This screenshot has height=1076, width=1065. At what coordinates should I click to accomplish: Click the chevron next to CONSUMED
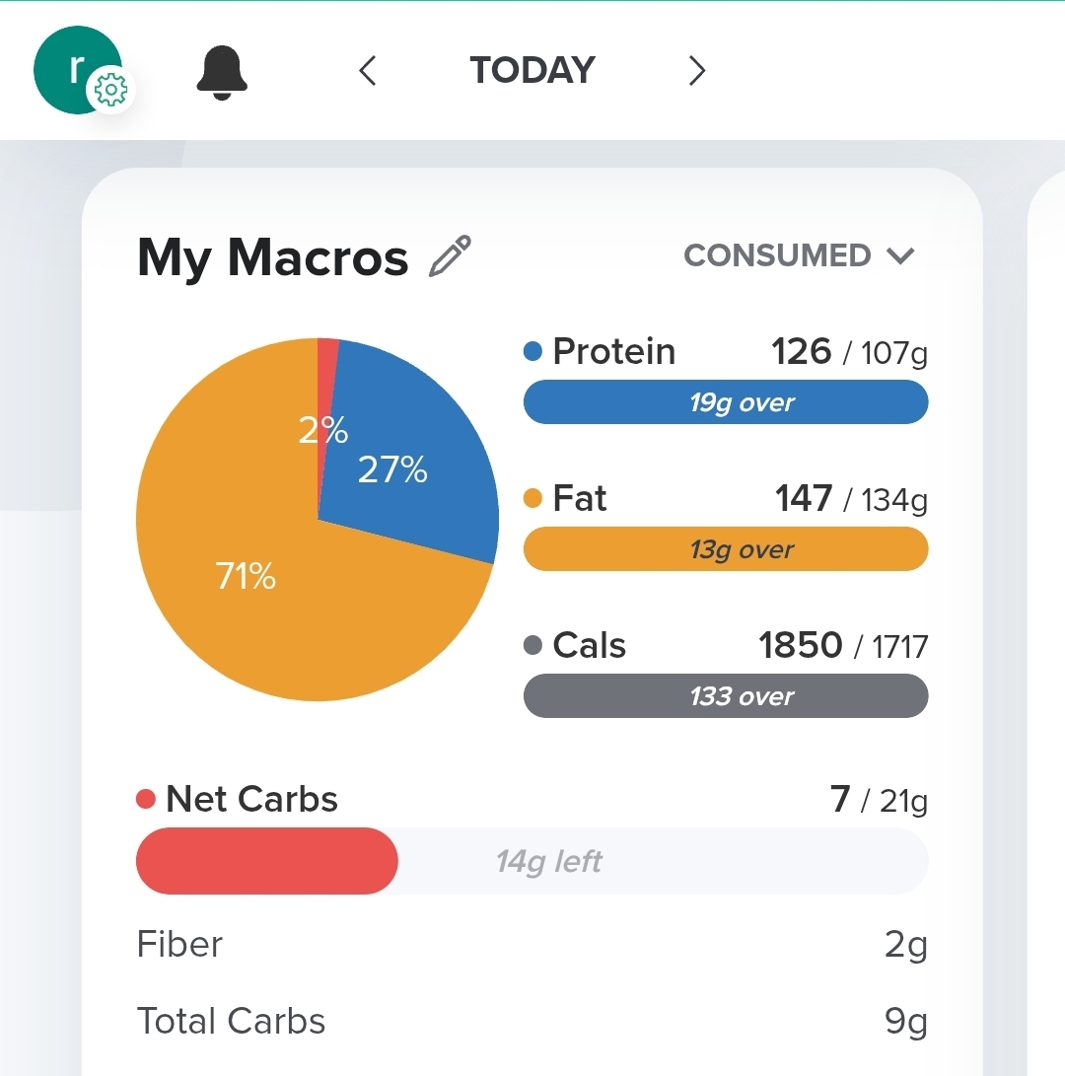tap(900, 256)
